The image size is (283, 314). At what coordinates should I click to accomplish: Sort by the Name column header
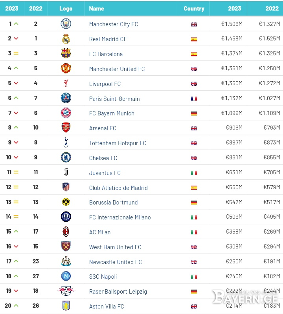click(96, 8)
